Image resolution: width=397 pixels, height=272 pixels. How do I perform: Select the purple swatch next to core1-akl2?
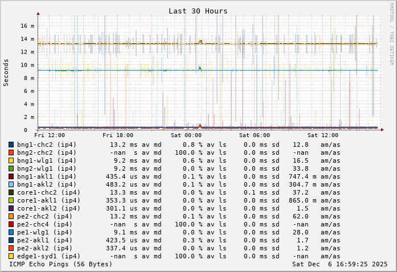point(11,208)
